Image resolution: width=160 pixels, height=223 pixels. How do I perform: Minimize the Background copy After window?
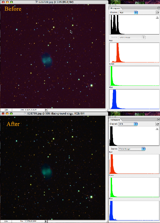(7, 113)
